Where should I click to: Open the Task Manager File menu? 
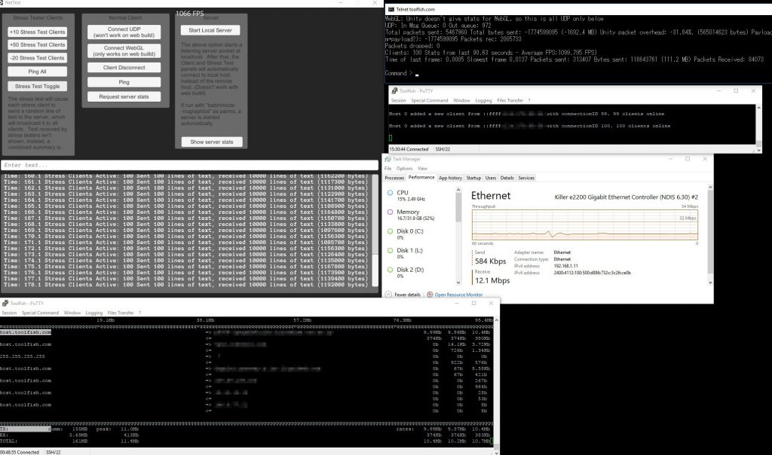pos(388,169)
